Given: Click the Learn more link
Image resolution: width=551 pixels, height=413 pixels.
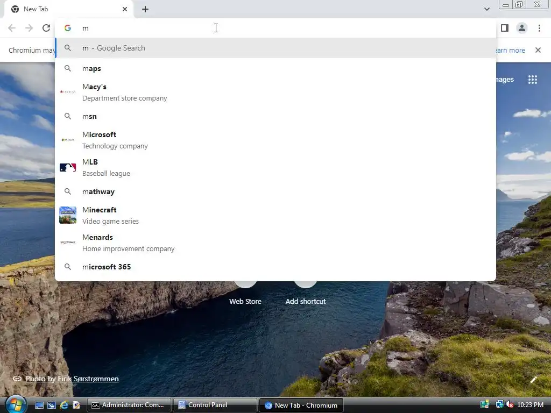Looking at the screenshot, I should 511,50.
